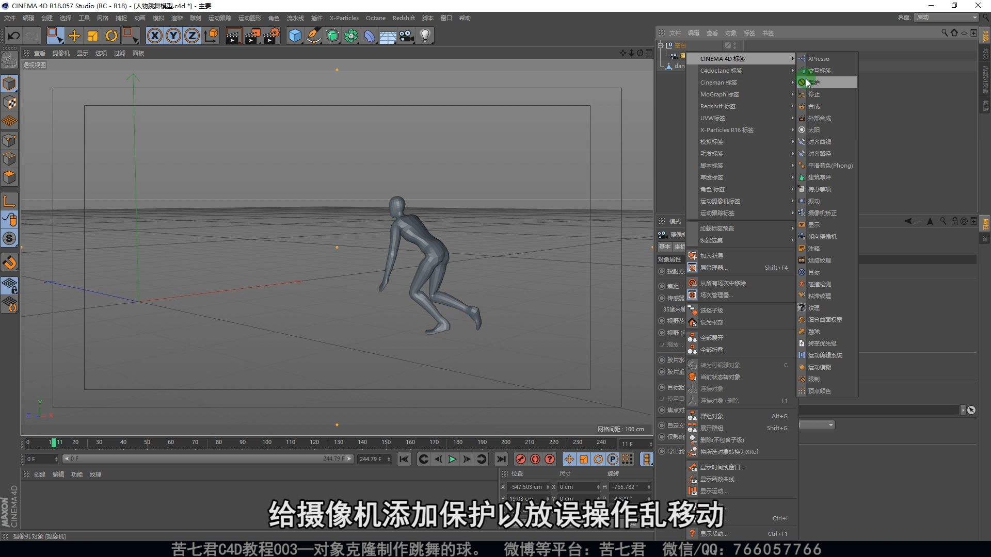The height and width of the screenshot is (557, 991).
Task: Select the 保护 tag entry
Action: [x=827, y=83]
